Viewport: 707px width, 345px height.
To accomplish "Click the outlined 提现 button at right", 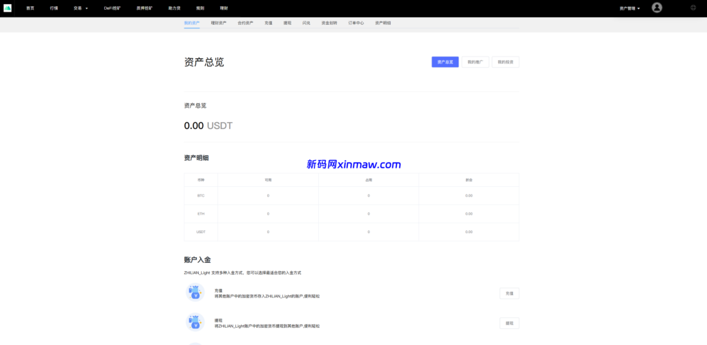I will point(509,323).
